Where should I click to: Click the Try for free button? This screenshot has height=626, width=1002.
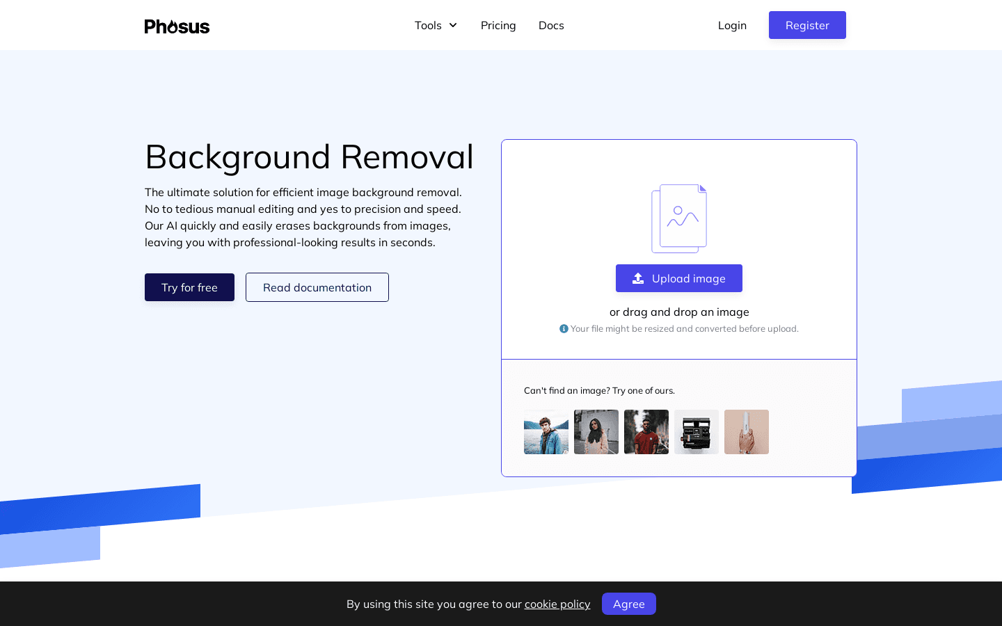(189, 287)
